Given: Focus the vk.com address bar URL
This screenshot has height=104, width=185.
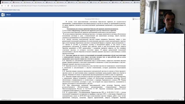Looking at the screenshot, I should click(x=40, y=6).
